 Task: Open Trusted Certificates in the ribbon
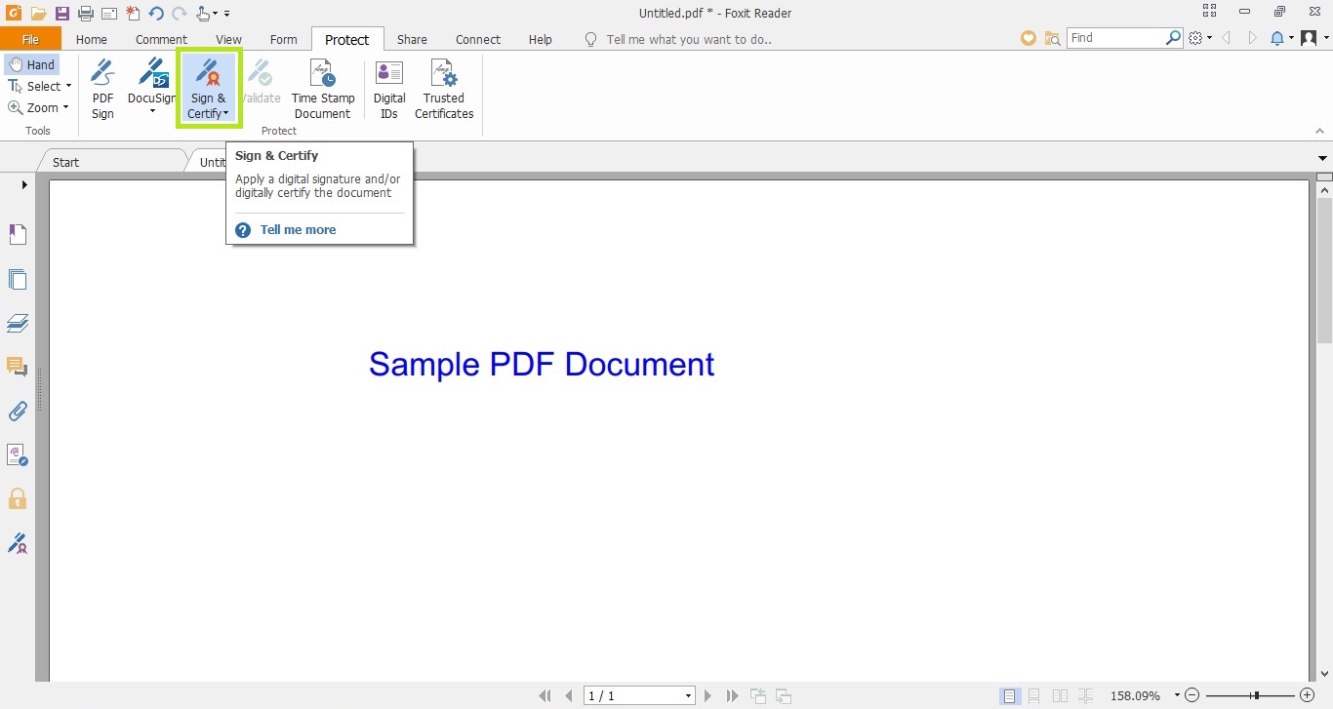point(444,88)
